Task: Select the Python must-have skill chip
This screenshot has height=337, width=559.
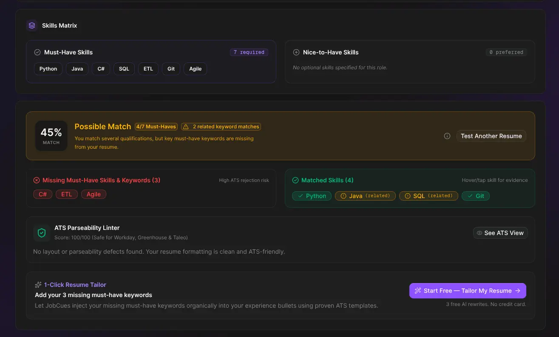Action: coord(48,69)
